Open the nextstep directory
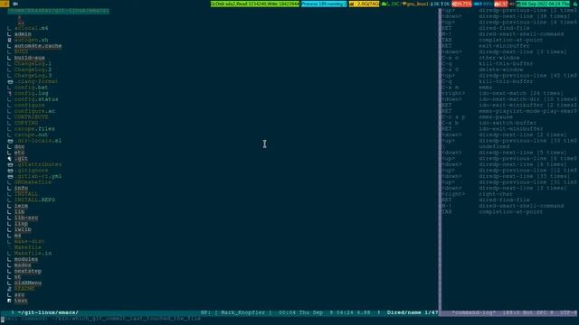Image resolution: width=579 pixels, height=325 pixels. tap(28, 271)
